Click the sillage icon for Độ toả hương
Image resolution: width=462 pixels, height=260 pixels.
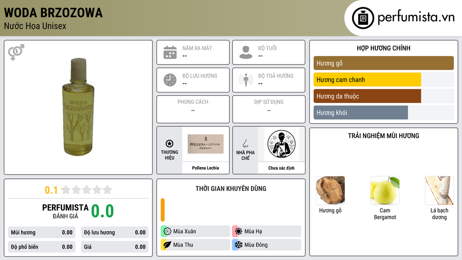tap(246, 80)
